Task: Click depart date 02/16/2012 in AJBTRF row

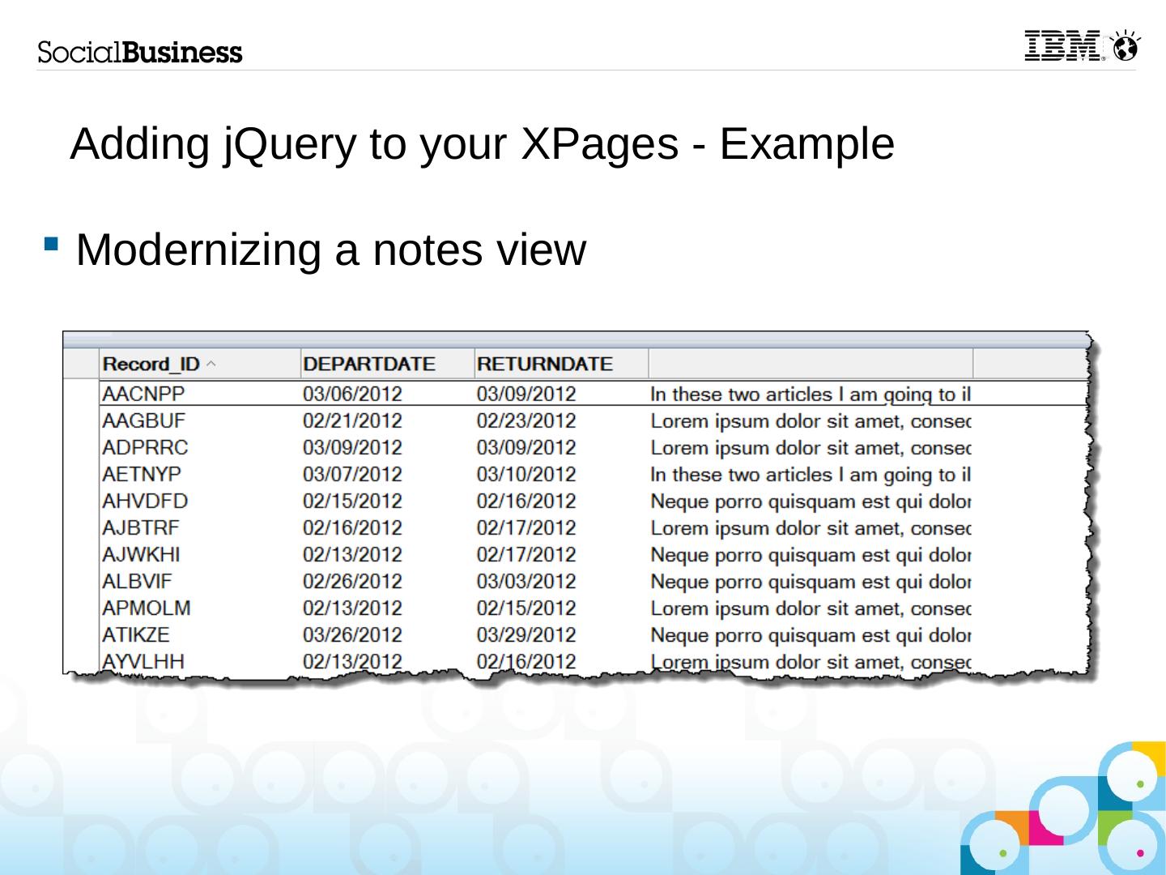Action: 352,527
